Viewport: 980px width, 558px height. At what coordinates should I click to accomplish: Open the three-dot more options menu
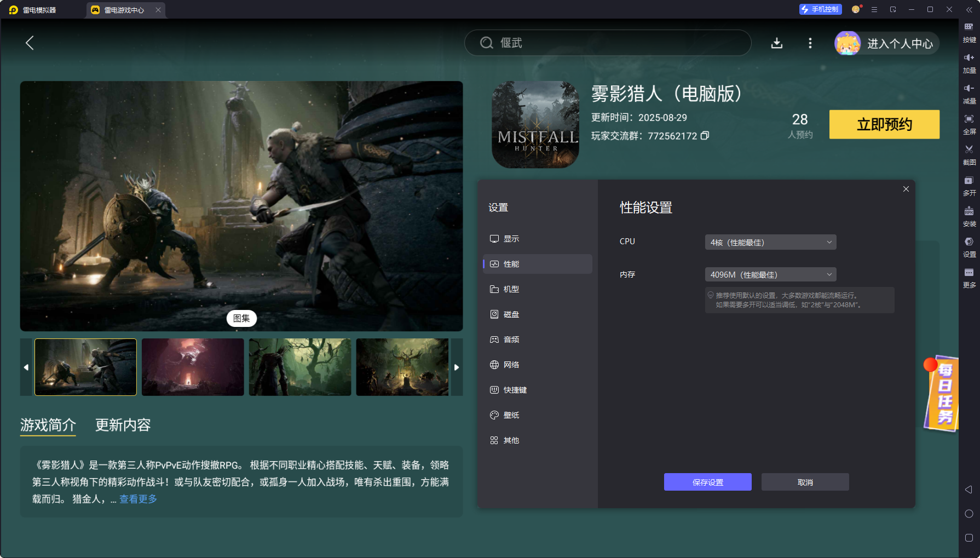810,43
